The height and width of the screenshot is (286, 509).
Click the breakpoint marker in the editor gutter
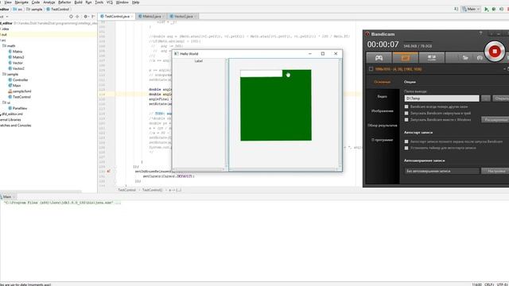point(109,172)
